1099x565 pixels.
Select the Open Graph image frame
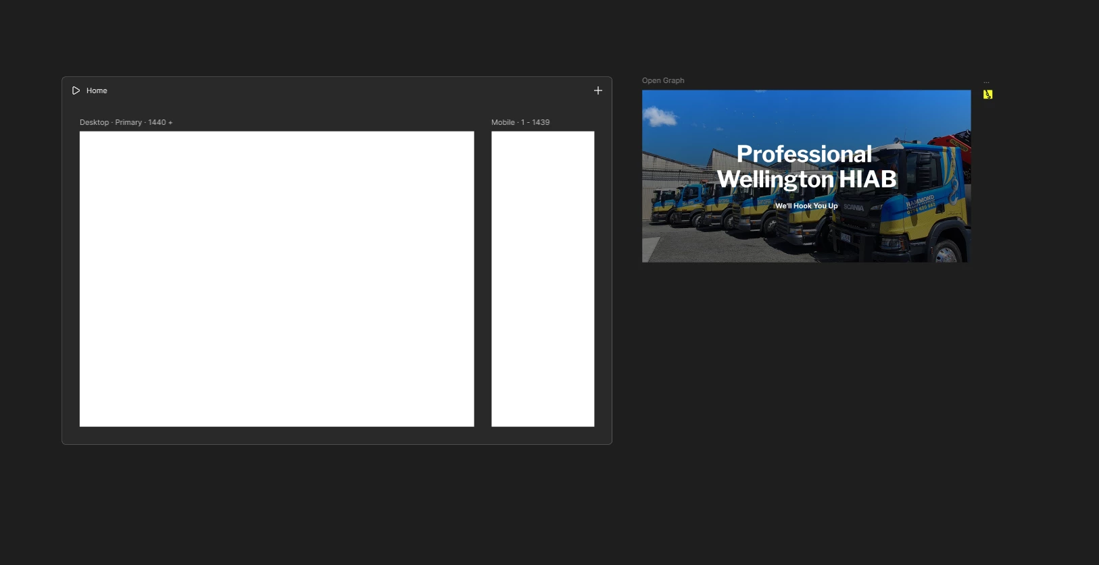pos(806,176)
